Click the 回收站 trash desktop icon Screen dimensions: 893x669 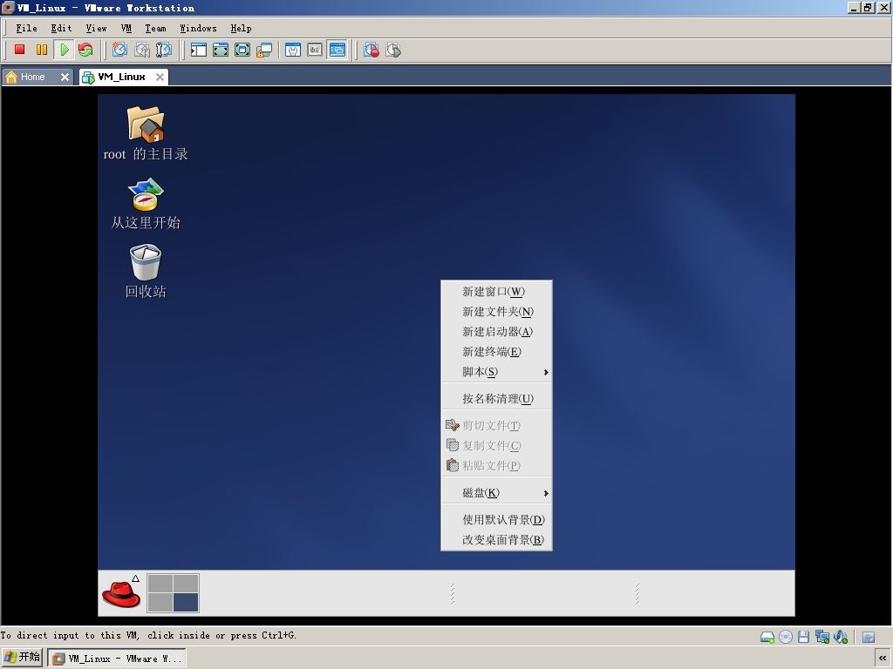pos(146,272)
